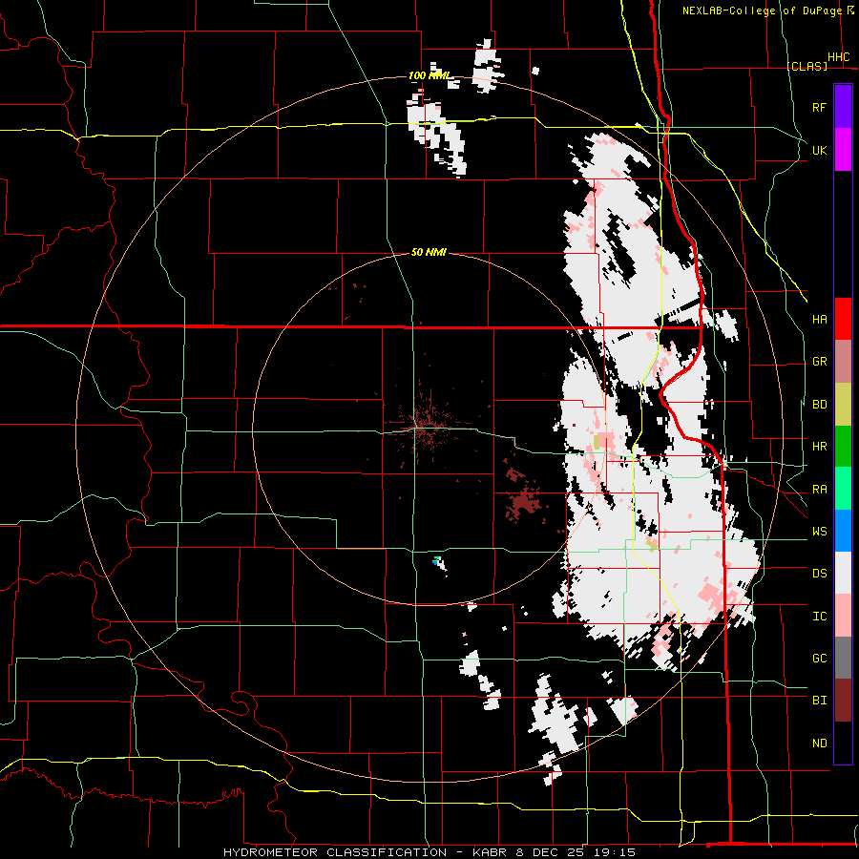Click the yellow BD legend swatch
Viewport: 859px width, 859px height.
(843, 405)
